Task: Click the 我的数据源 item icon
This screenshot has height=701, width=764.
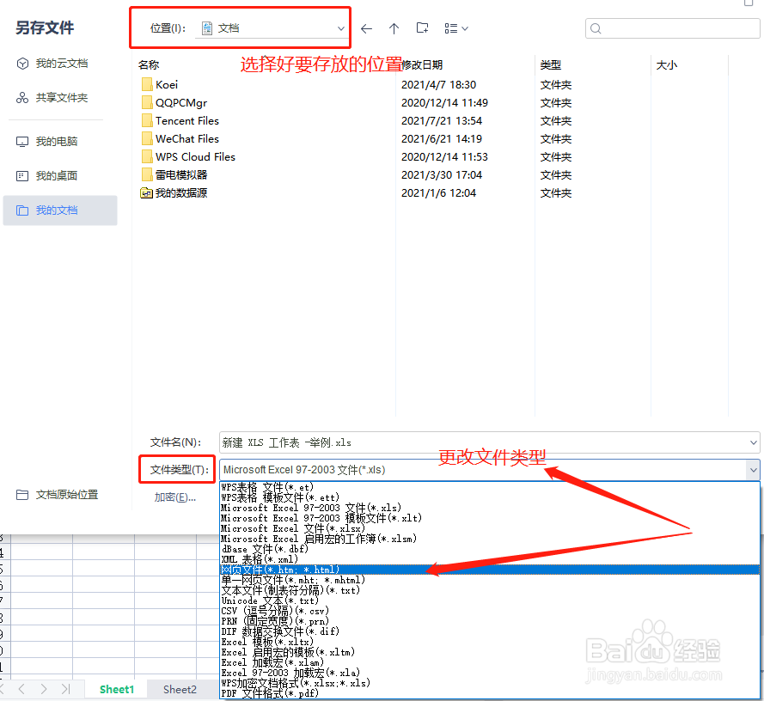Action: (x=146, y=192)
